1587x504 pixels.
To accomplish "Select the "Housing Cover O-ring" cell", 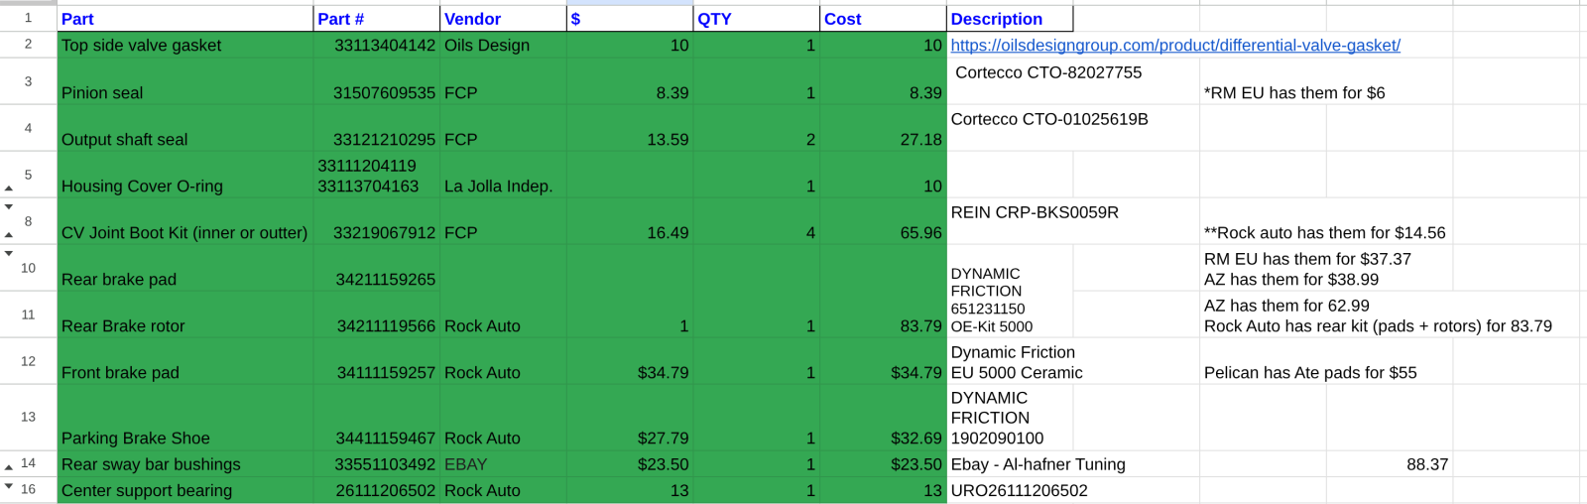I will click(184, 175).
